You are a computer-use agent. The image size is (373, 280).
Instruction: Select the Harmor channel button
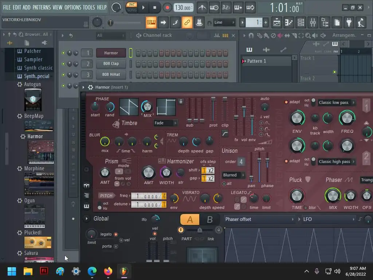111,53
